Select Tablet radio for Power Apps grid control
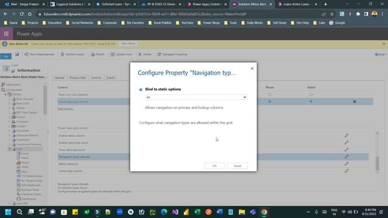The image size is (388, 218). click(x=311, y=102)
